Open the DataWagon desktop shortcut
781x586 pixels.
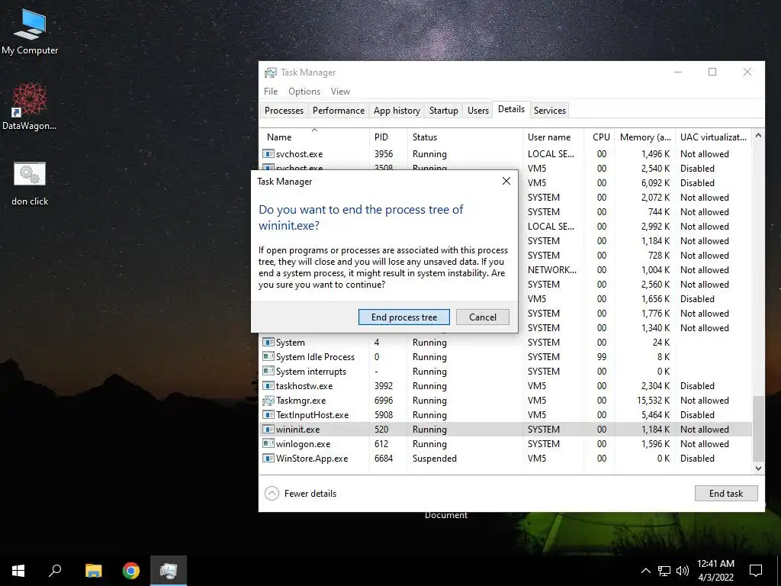click(x=30, y=107)
